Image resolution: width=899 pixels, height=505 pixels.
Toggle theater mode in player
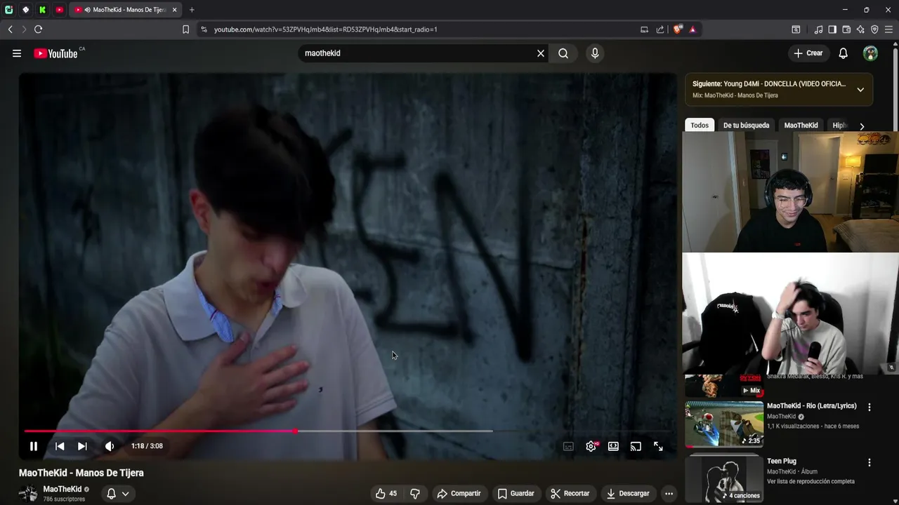(x=613, y=446)
